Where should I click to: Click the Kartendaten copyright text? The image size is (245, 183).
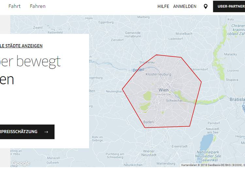point(213,165)
